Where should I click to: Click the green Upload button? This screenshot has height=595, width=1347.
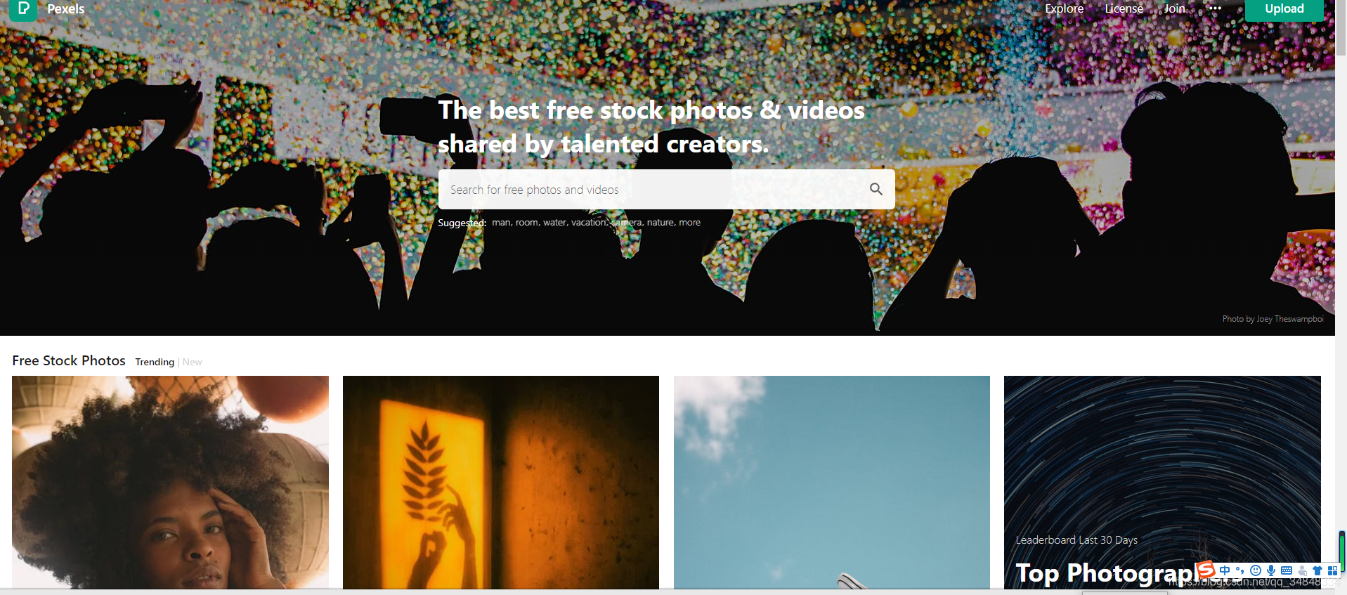coord(1284,8)
